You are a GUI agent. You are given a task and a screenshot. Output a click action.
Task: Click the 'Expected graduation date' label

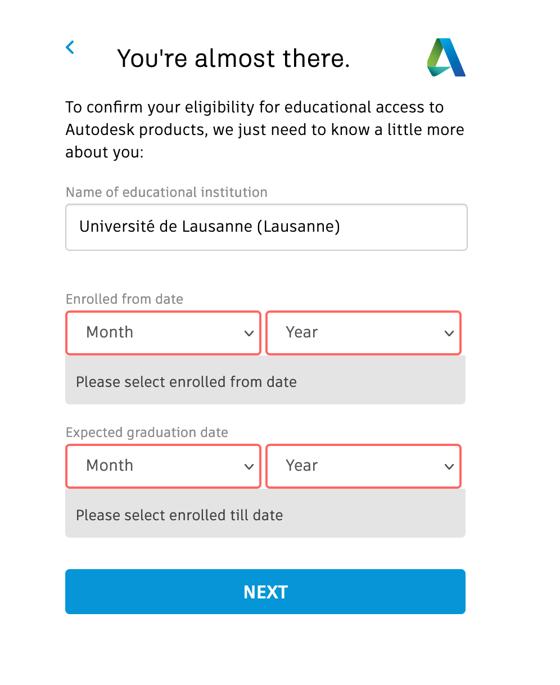click(x=147, y=432)
